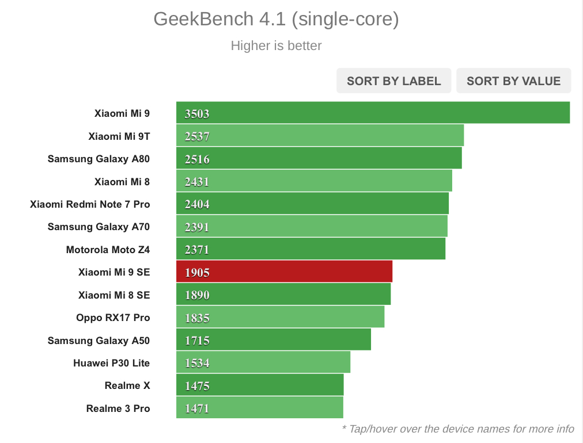583x443 pixels.
Task: Click the Xiaomi Mi 9 SE label
Action: 114,272
